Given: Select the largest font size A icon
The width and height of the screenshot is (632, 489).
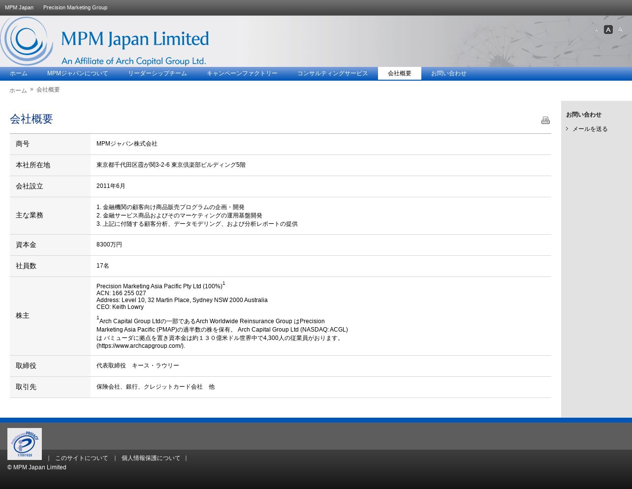Looking at the screenshot, I should click(620, 30).
